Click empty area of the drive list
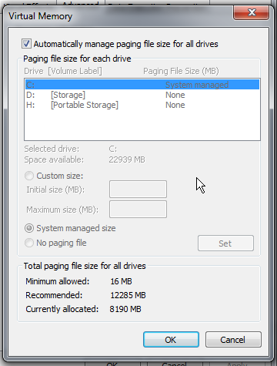 tap(142, 125)
